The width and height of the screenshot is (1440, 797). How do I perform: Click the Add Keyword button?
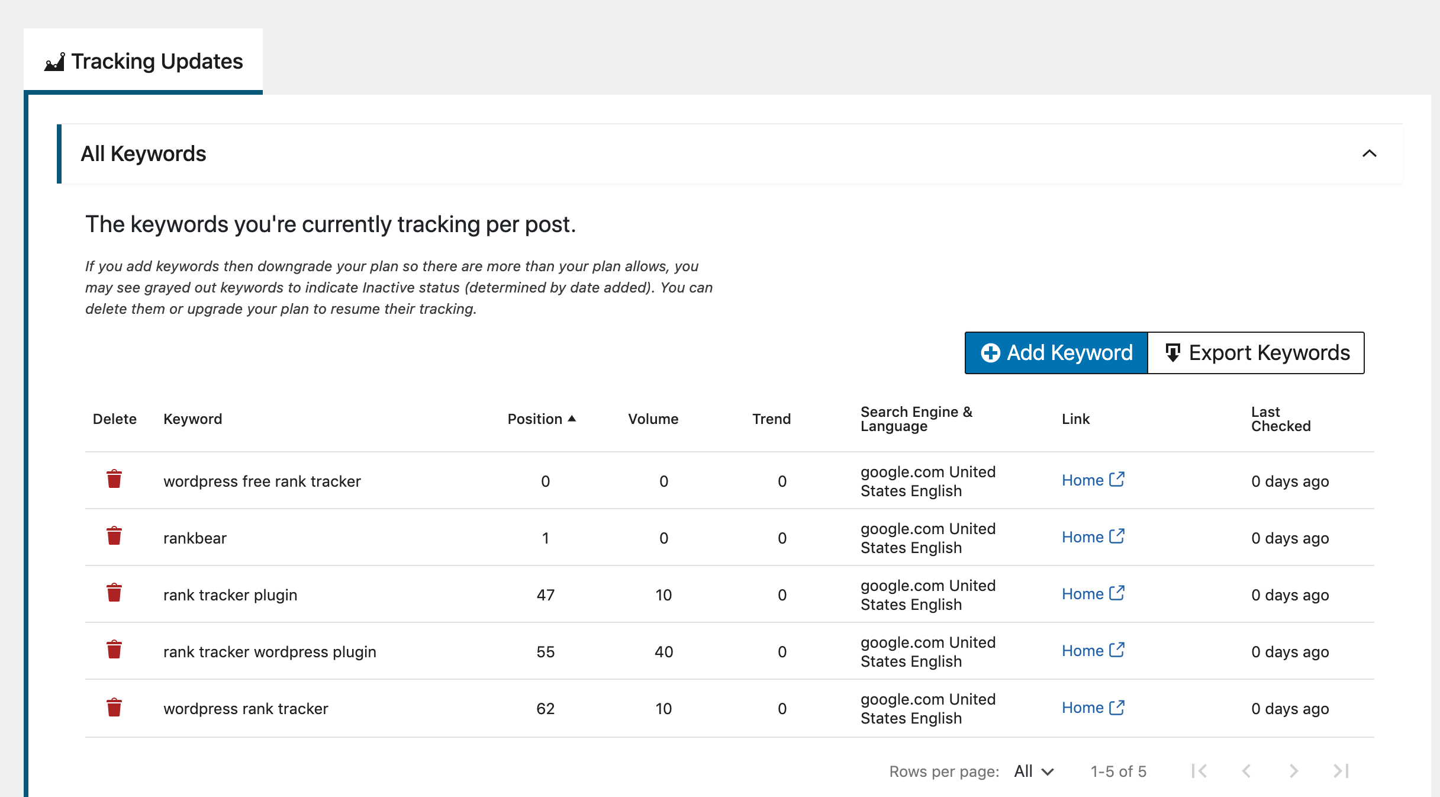point(1056,353)
